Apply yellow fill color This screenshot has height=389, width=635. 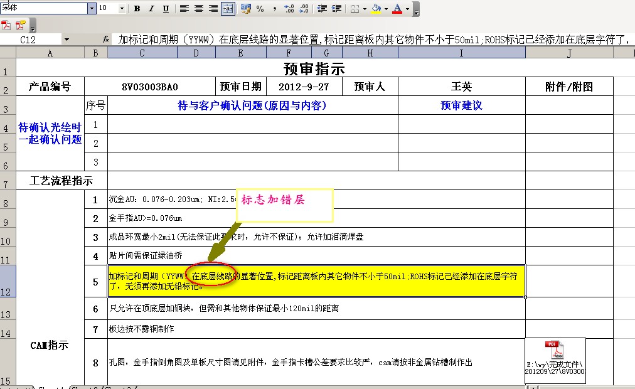pos(376,9)
